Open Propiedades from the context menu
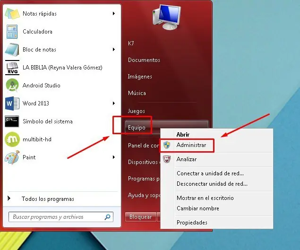This screenshot has height=250, width=300. pyautogui.click(x=192, y=223)
